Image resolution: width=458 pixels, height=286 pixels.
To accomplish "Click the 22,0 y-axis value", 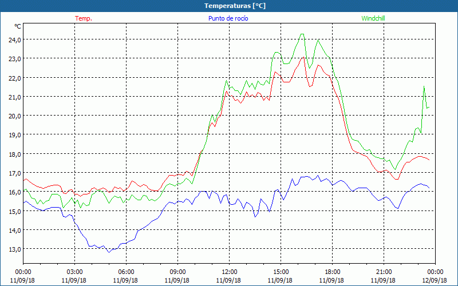I will point(15,78).
